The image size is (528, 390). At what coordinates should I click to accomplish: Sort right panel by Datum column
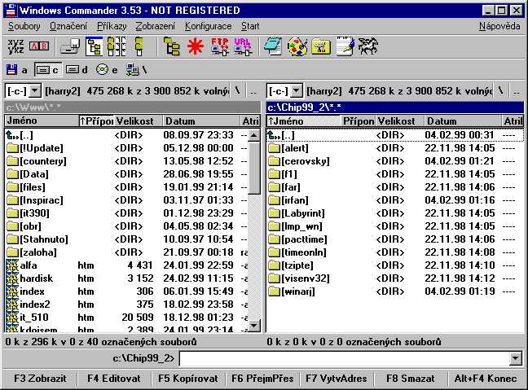[464, 121]
